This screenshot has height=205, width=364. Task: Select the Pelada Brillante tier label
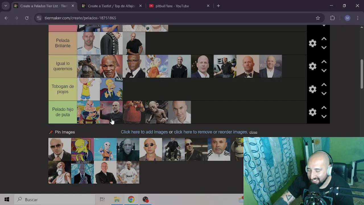pos(63,43)
